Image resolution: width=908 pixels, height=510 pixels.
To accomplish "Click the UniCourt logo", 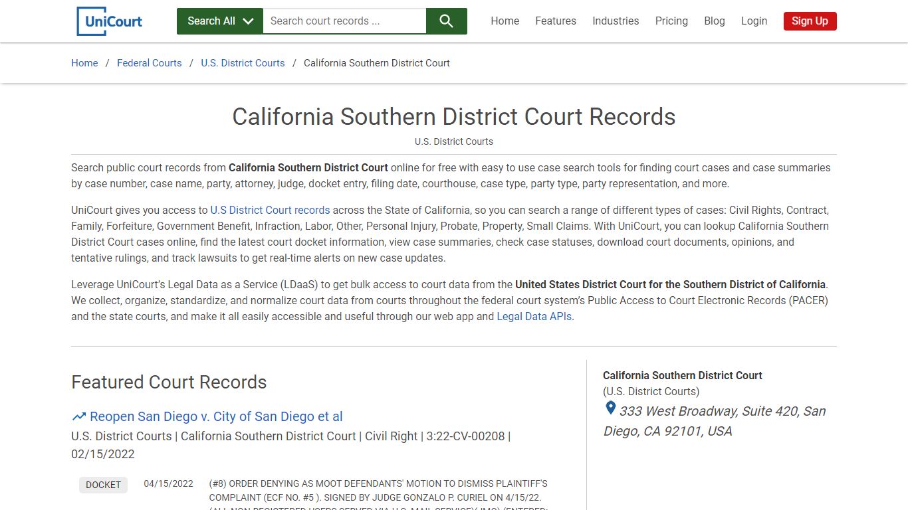I will click(110, 21).
